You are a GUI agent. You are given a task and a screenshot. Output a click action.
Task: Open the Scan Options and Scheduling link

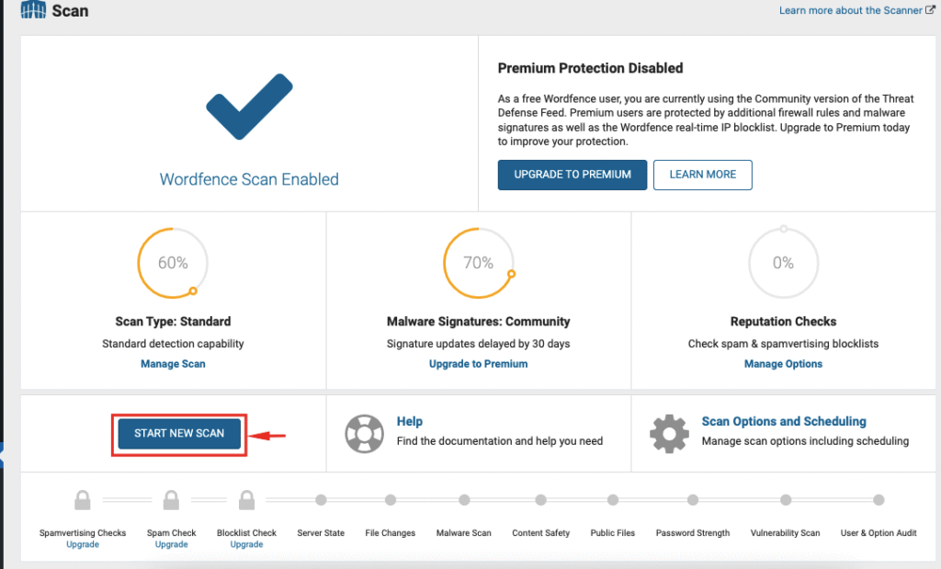(x=784, y=421)
